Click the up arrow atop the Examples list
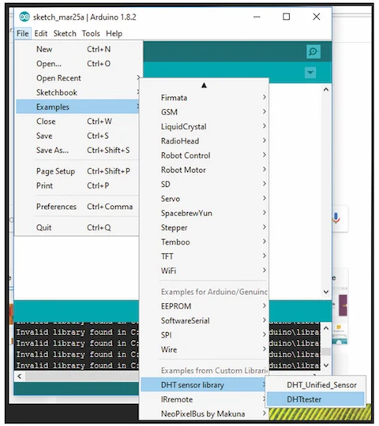This screenshot has height=426, width=379. click(204, 85)
